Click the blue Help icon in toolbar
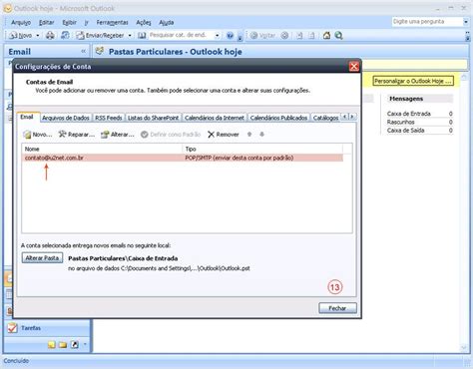The height and width of the screenshot is (369, 473). [x=230, y=35]
